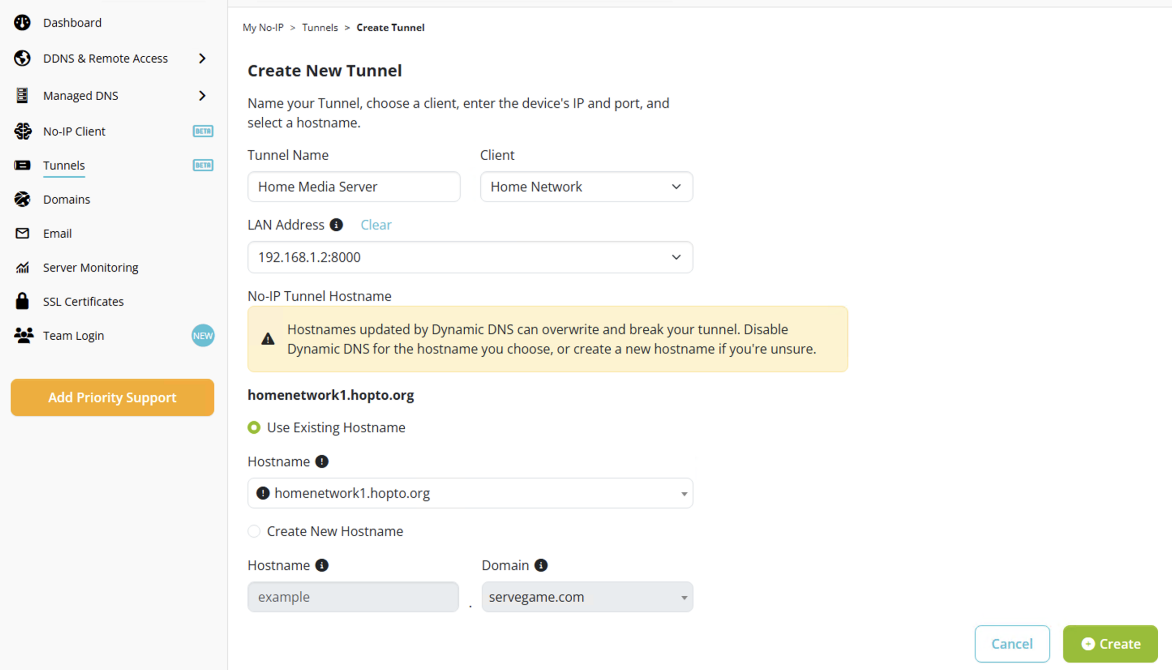Select Create New Hostname radio button
The width and height of the screenshot is (1172, 670).
[x=254, y=532]
